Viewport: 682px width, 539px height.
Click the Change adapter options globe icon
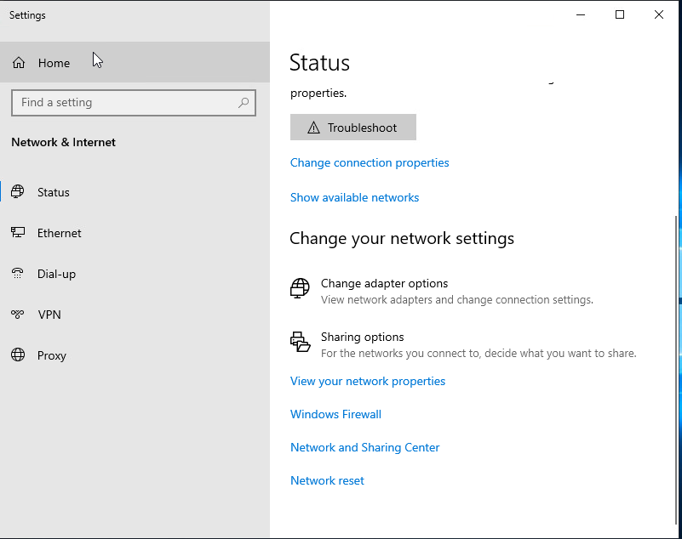coord(300,288)
